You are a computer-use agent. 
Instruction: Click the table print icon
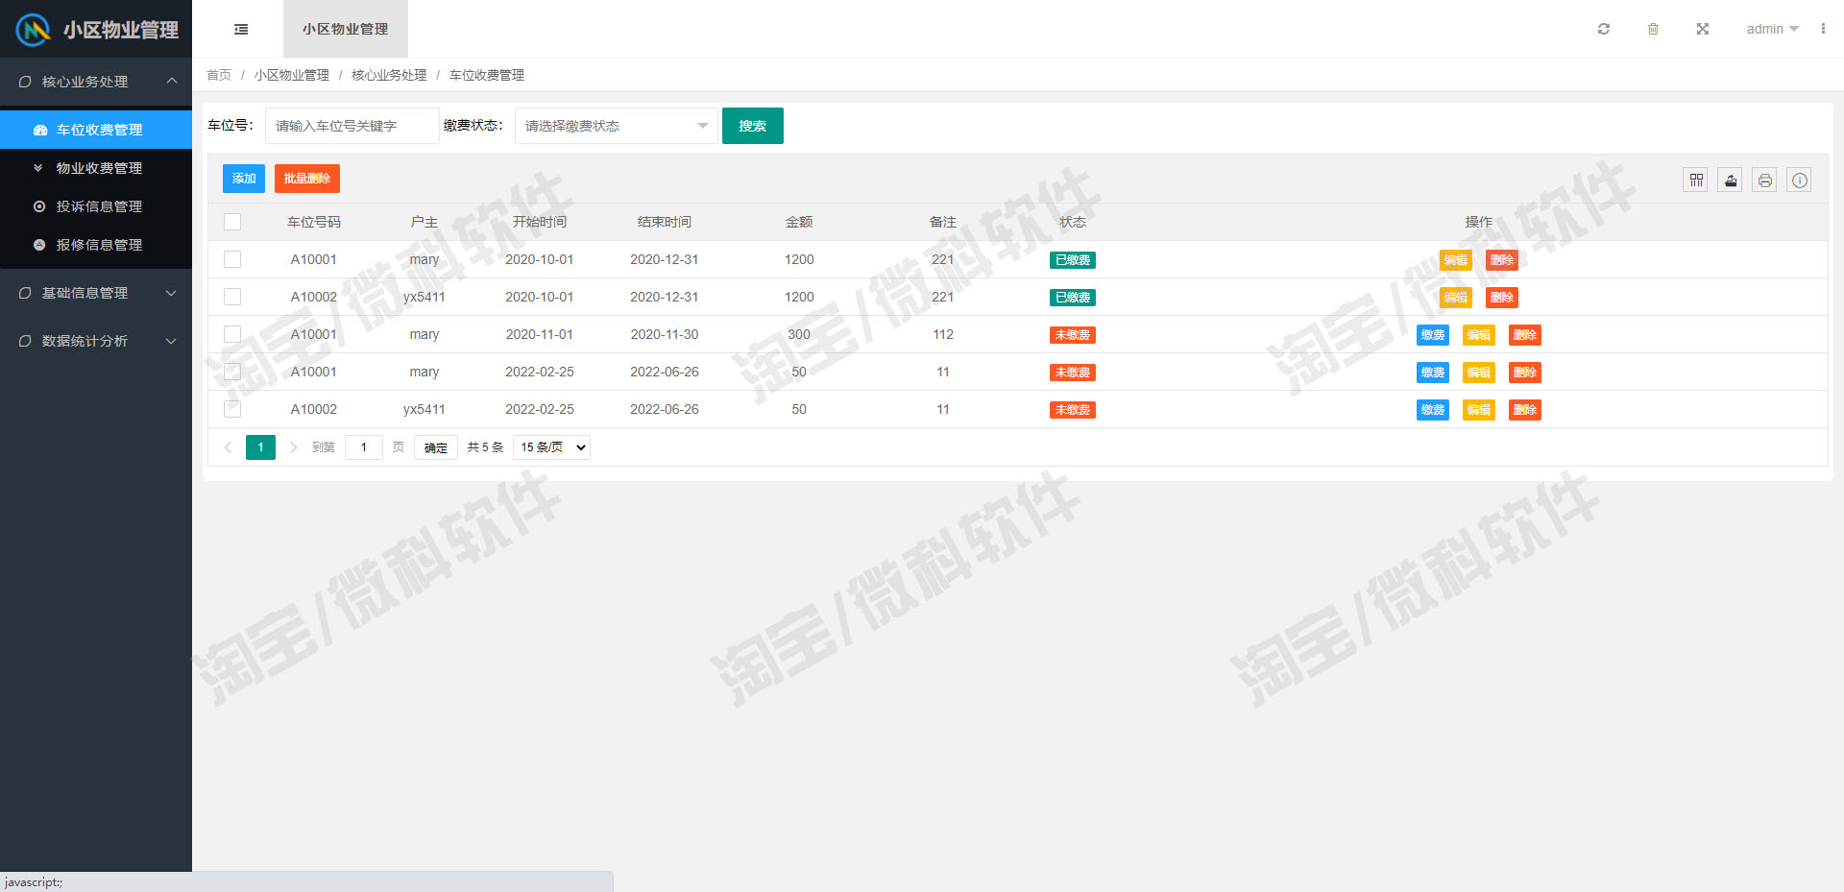pos(1765,180)
